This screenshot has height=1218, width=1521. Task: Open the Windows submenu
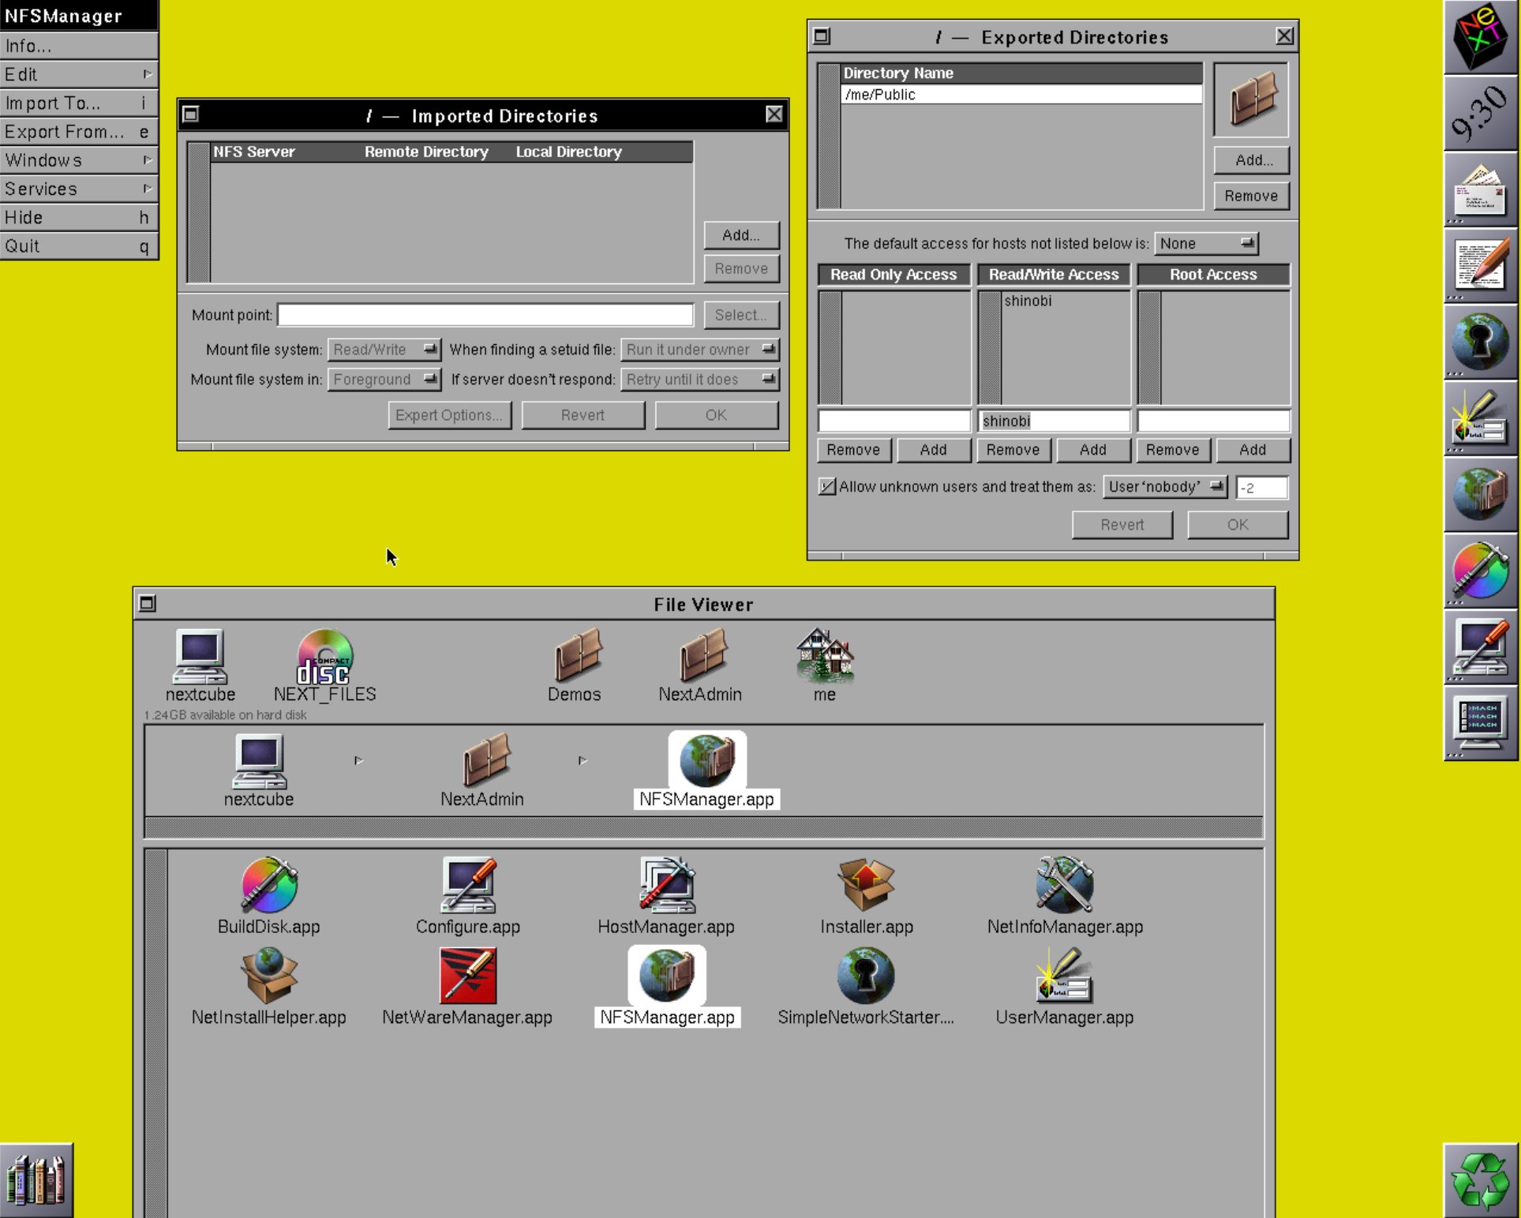click(79, 160)
